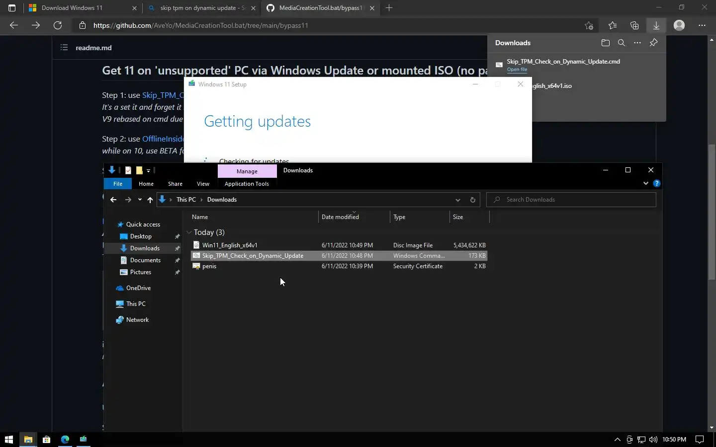The image size is (716, 447).
Task: Switch to the Home ribbon tab
Action: [x=146, y=184]
